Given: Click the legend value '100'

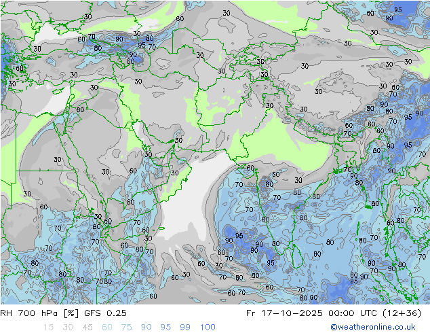Looking at the screenshot, I should click(x=208, y=328).
